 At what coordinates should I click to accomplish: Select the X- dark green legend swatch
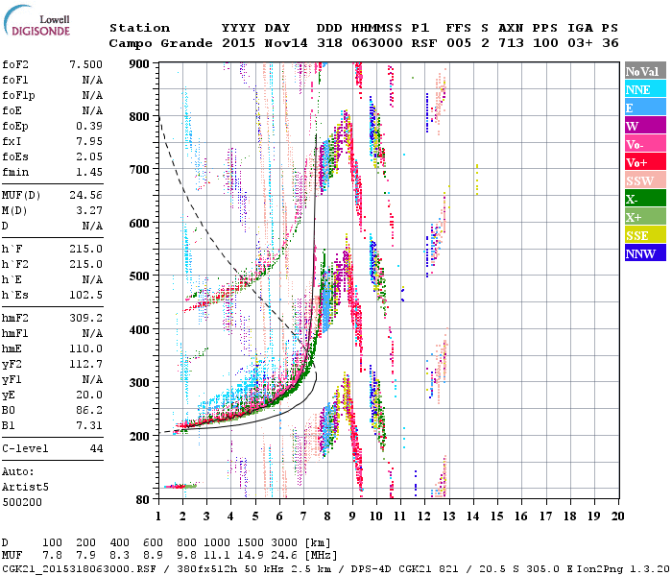pos(645,199)
